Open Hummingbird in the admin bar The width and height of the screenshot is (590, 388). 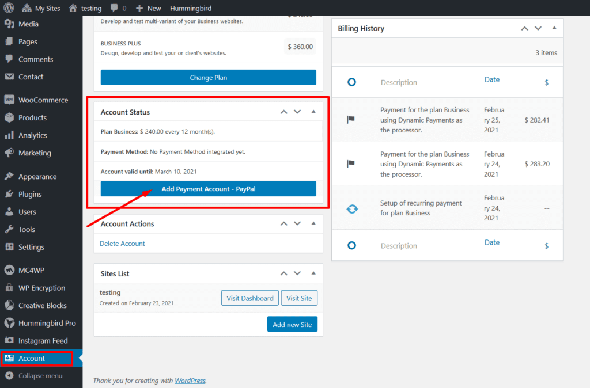(x=191, y=8)
